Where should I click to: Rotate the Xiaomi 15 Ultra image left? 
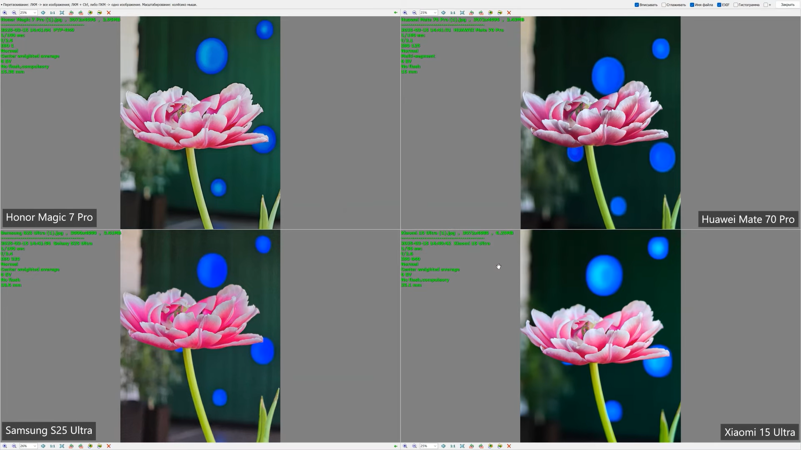coord(472,446)
